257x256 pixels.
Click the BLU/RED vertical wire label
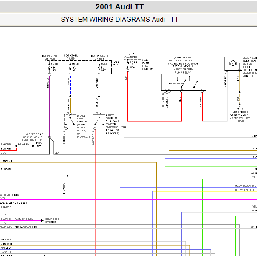click(64, 188)
